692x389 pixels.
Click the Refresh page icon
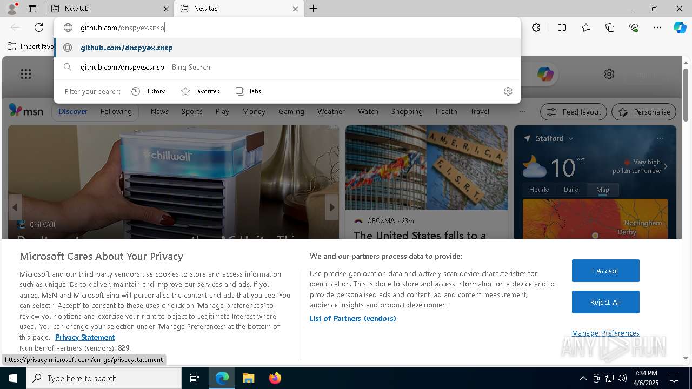(39, 28)
